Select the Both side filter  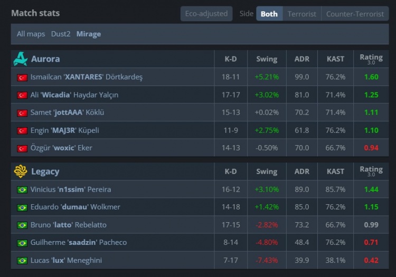(269, 14)
